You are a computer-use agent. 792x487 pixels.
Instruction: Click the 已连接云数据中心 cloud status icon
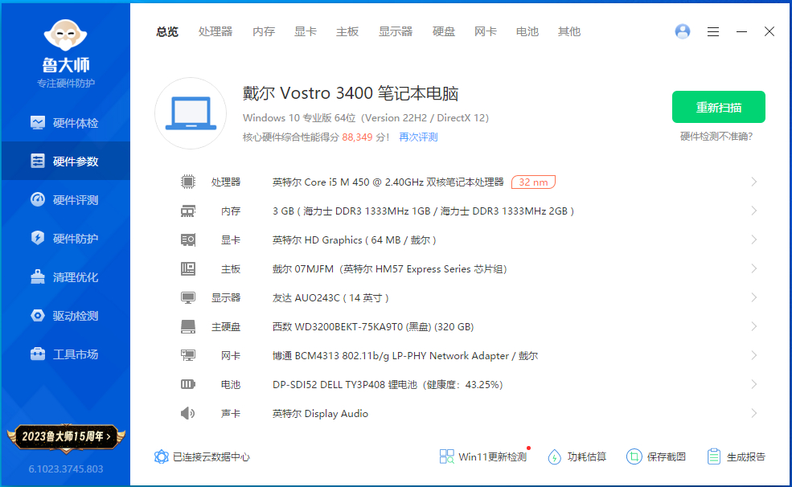(x=161, y=456)
